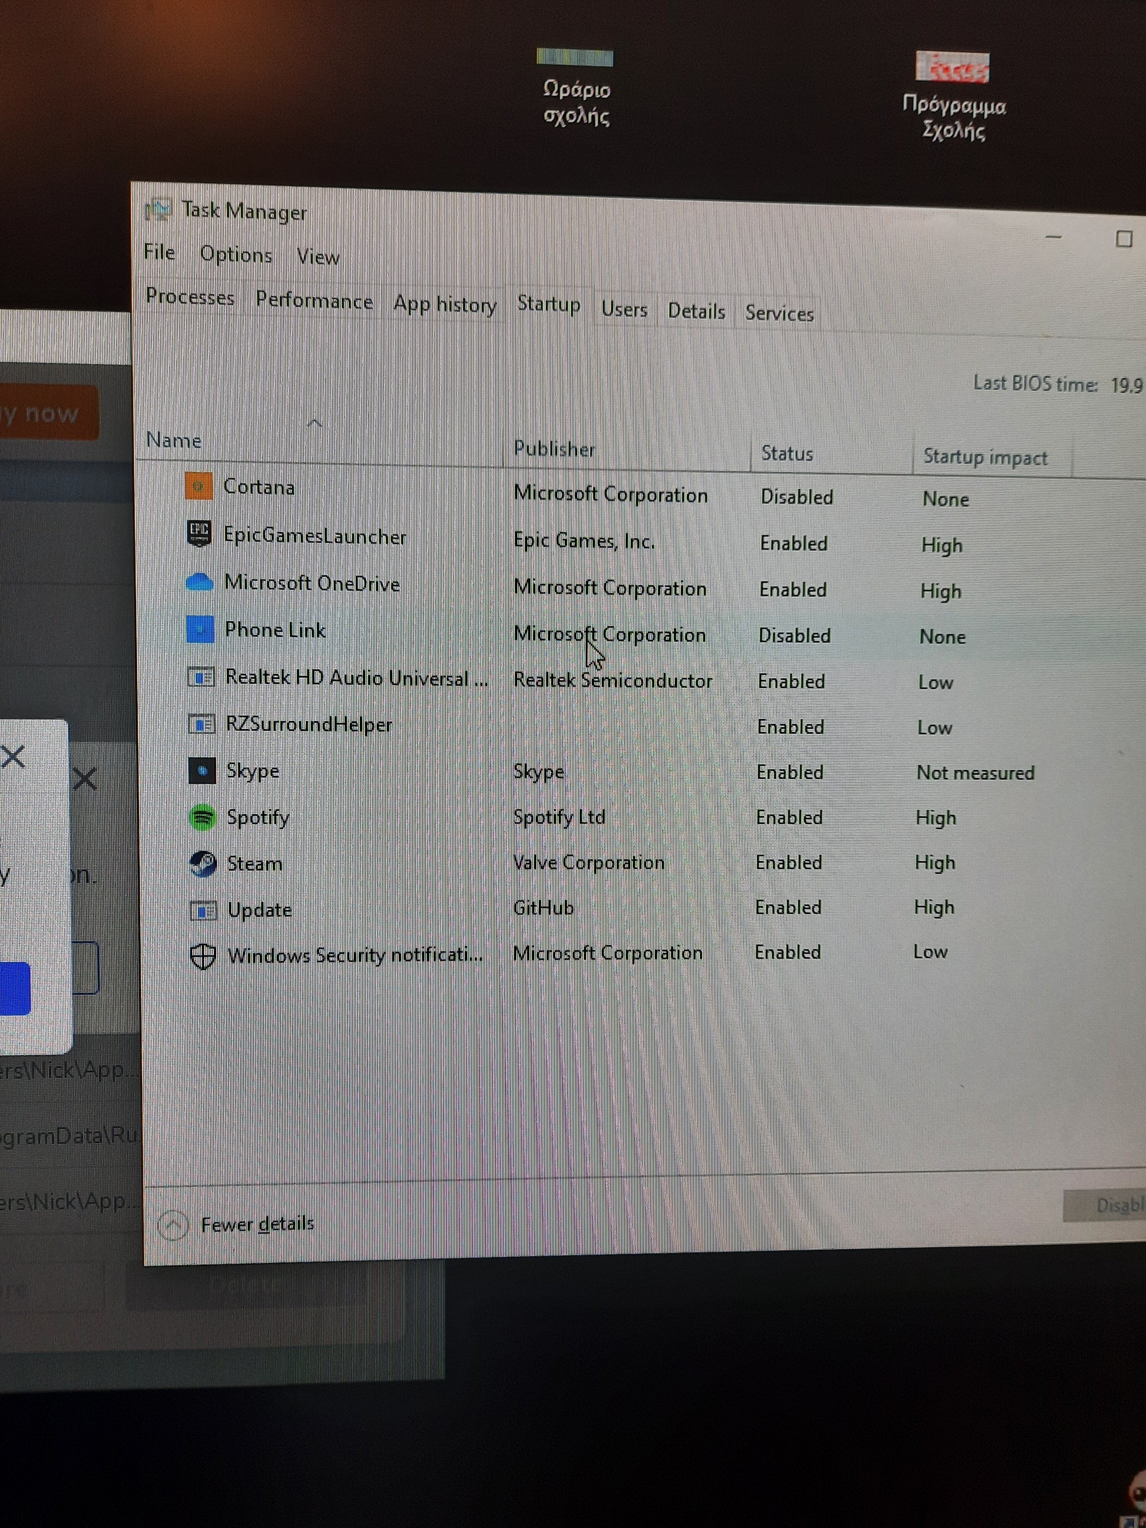Viewport: 1146px width, 1528px height.
Task: Open the Πρόγραμμα Σχολής desktop shortcut
Action: click(953, 97)
